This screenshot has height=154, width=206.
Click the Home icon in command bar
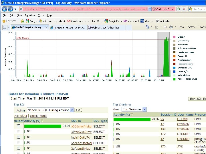click(x=148, y=27)
